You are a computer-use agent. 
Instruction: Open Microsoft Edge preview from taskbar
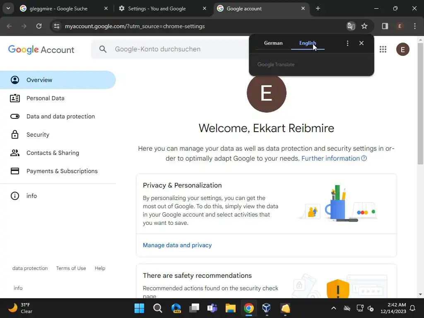point(176,308)
